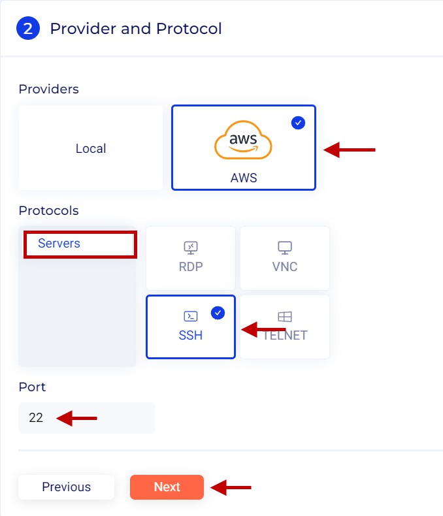The height and width of the screenshot is (516, 443).
Task: Click the Port field label
Action: click(x=32, y=387)
